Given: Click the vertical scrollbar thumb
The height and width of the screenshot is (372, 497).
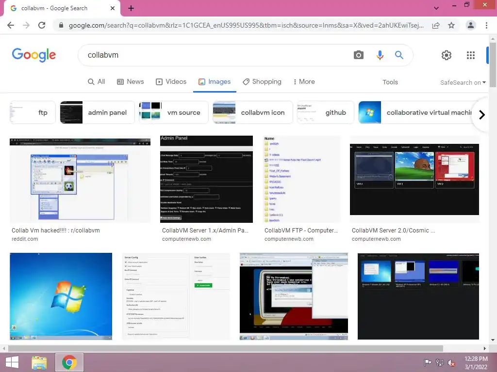Looking at the screenshot, I should [493, 65].
